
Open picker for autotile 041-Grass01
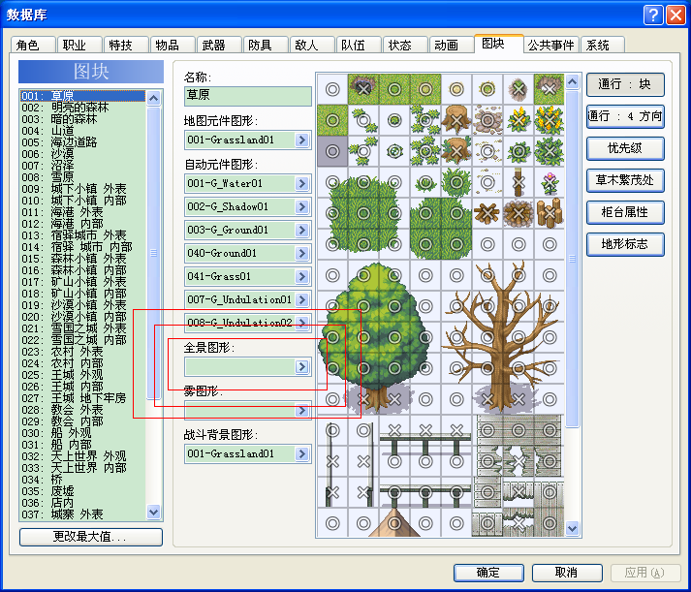pos(302,276)
